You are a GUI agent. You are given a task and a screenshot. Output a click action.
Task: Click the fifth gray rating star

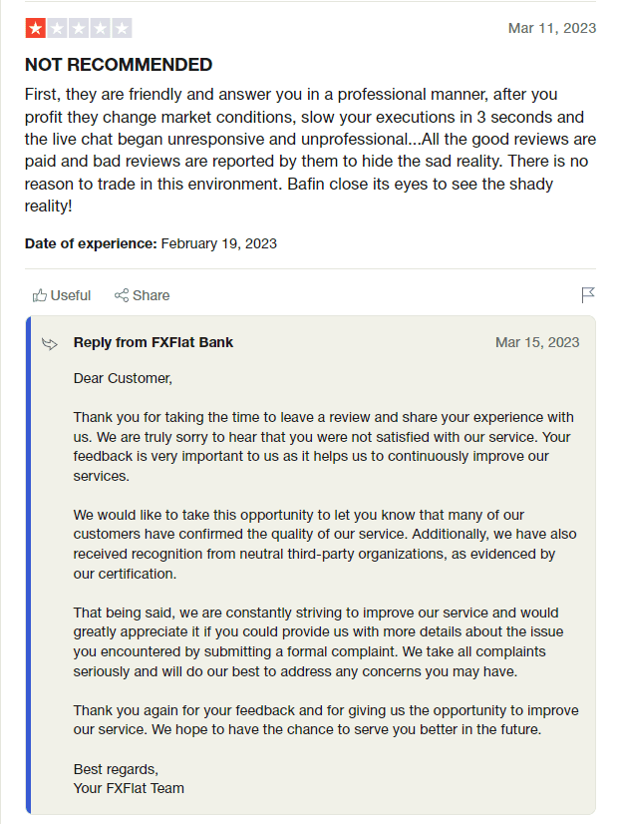[121, 28]
